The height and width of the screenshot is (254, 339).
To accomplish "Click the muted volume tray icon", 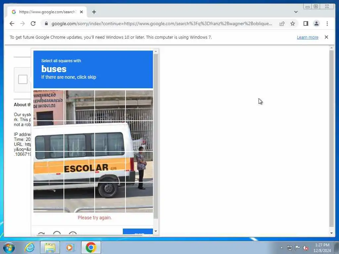I will (306, 248).
